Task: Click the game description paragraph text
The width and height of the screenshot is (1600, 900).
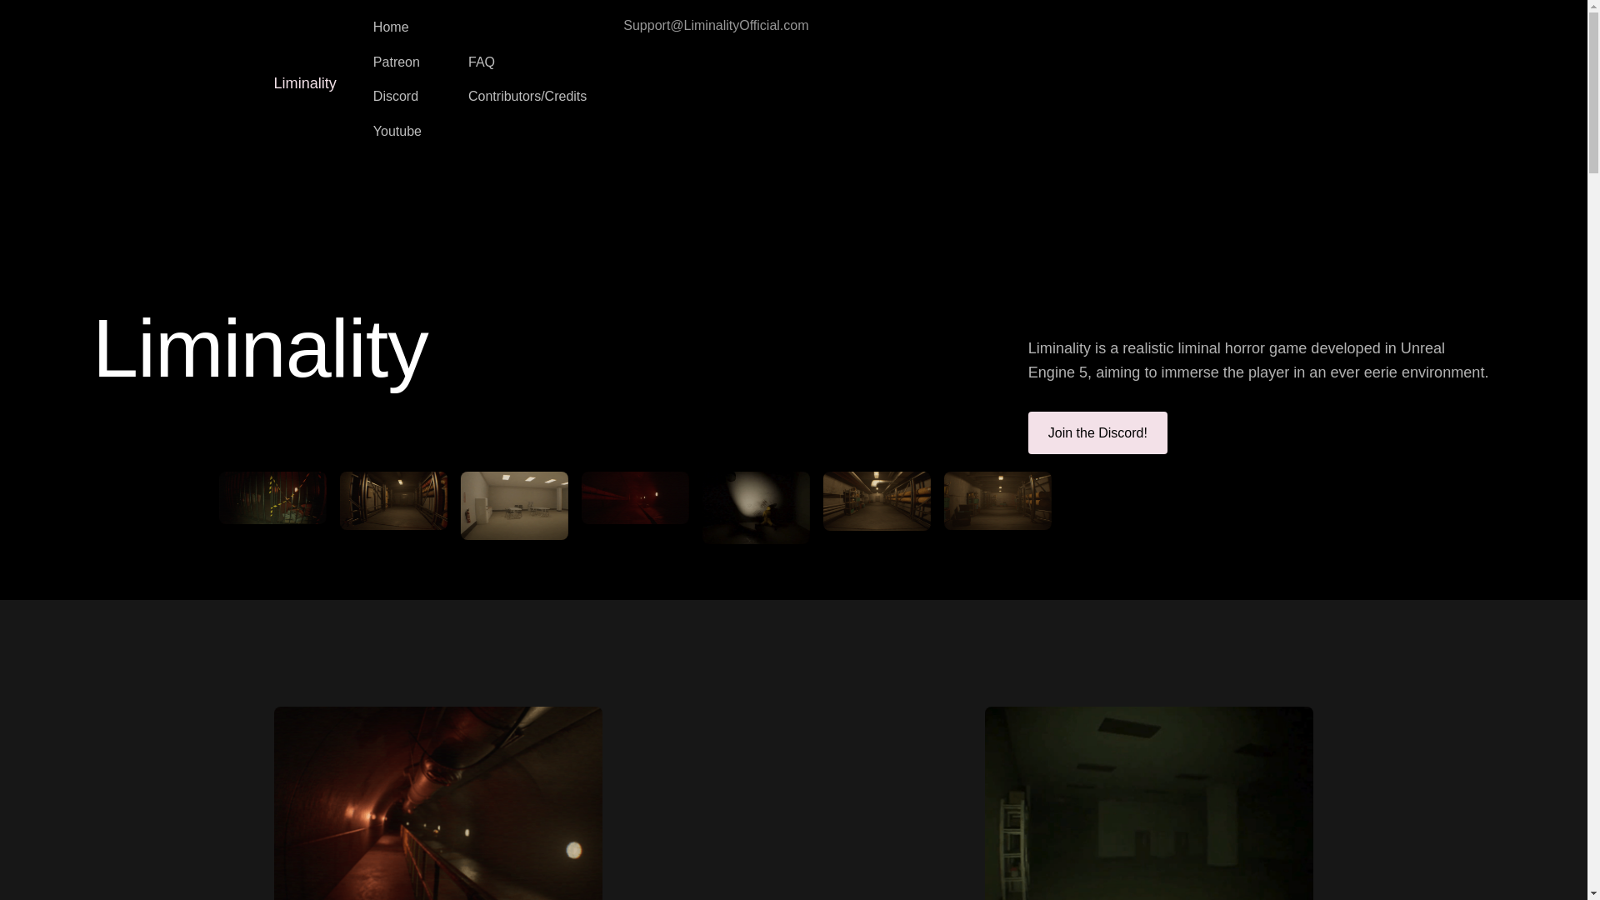Action: point(1258,361)
